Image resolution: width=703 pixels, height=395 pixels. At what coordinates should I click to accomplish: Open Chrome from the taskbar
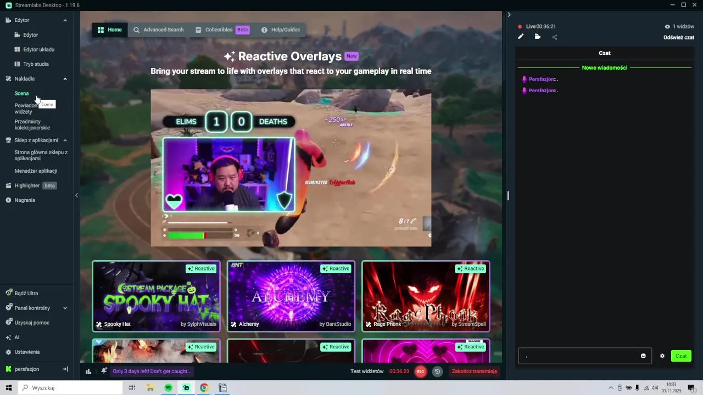click(204, 388)
